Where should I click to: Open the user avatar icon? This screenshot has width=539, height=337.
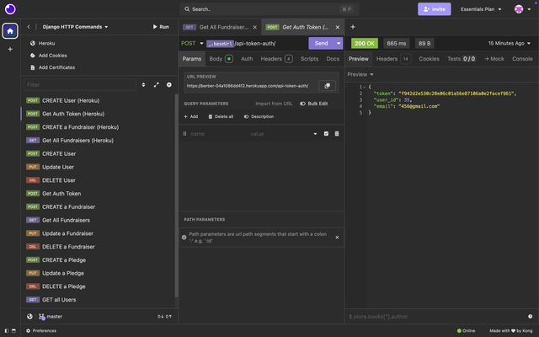coord(519,9)
